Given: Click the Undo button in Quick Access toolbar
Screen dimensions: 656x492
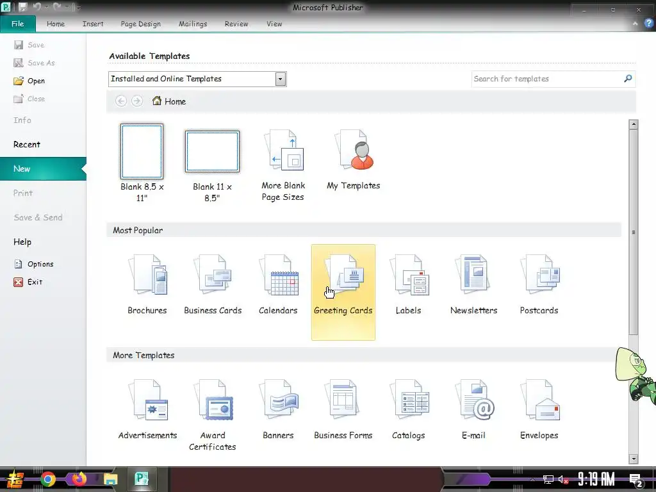Looking at the screenshot, I should pyautogui.click(x=37, y=7).
